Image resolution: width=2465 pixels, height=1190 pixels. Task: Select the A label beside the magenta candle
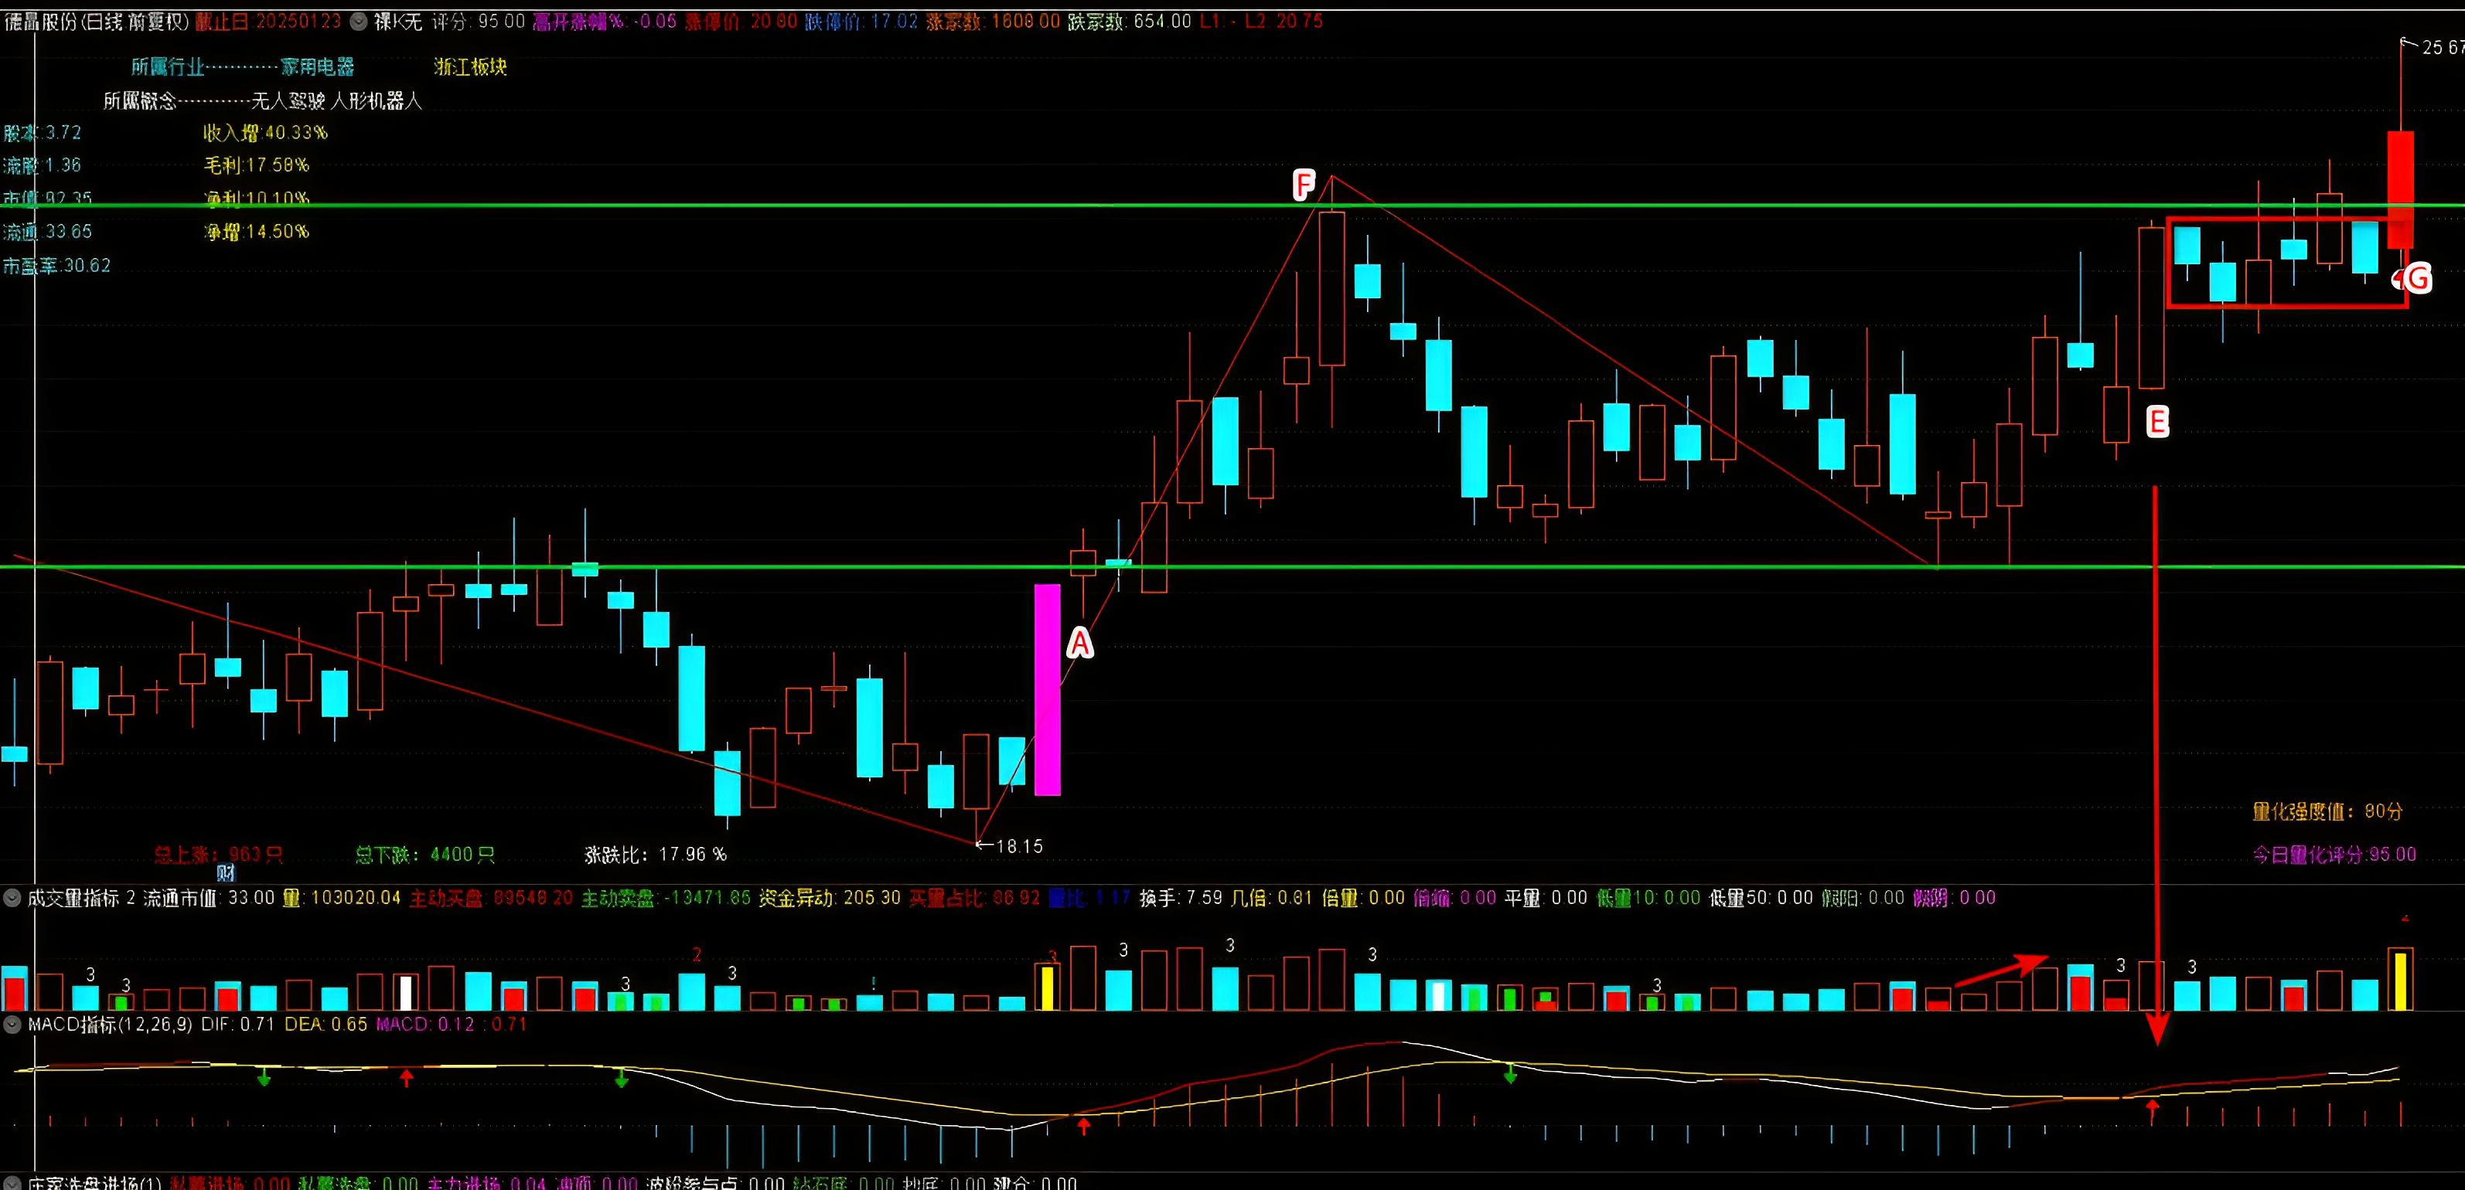click(1079, 643)
